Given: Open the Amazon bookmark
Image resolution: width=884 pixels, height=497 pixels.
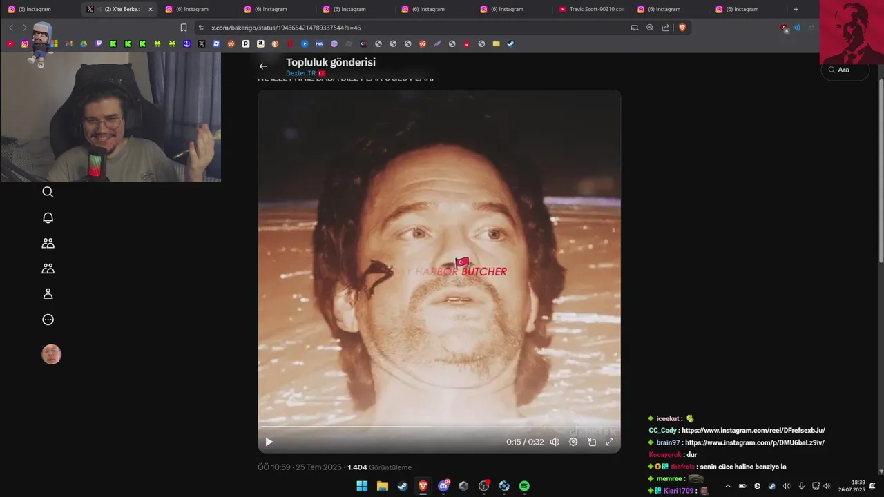Looking at the screenshot, I should (260, 43).
